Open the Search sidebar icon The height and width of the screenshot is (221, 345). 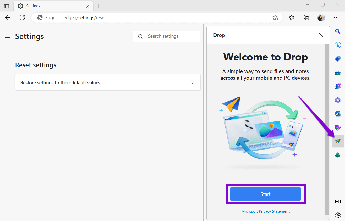point(338,31)
